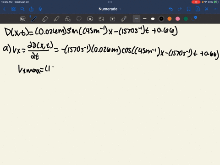Viewport: 220px width, 165px height.
Task: Open the search tool
Action: pyautogui.click(x=22, y=9)
